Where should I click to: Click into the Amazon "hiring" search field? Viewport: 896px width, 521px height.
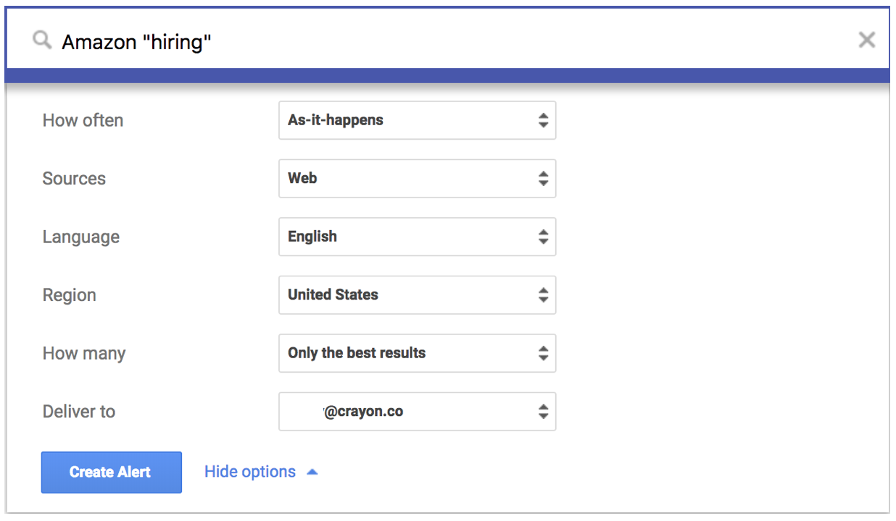435,41
